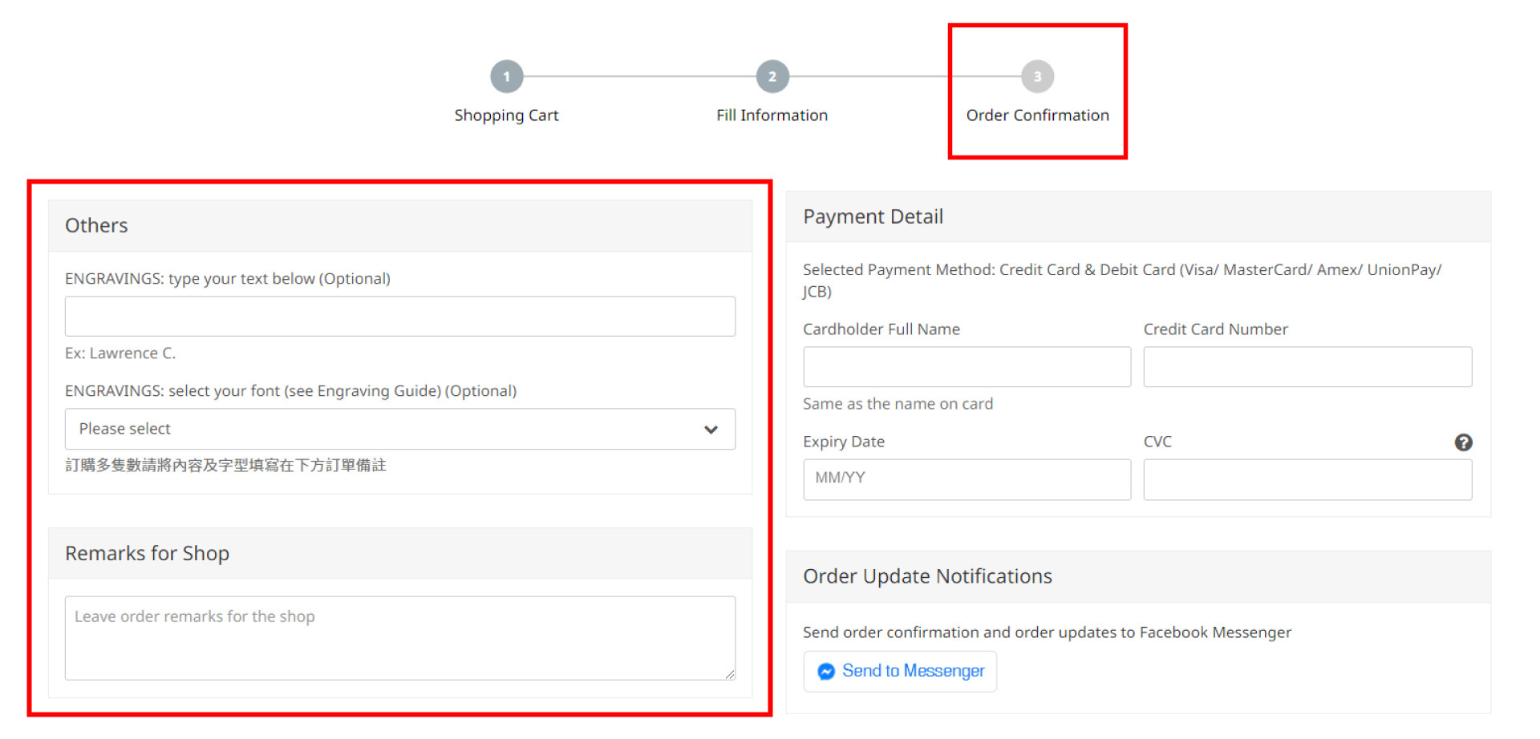The image size is (1540, 739).
Task: Click the Remarks for Shop heading
Action: (147, 553)
